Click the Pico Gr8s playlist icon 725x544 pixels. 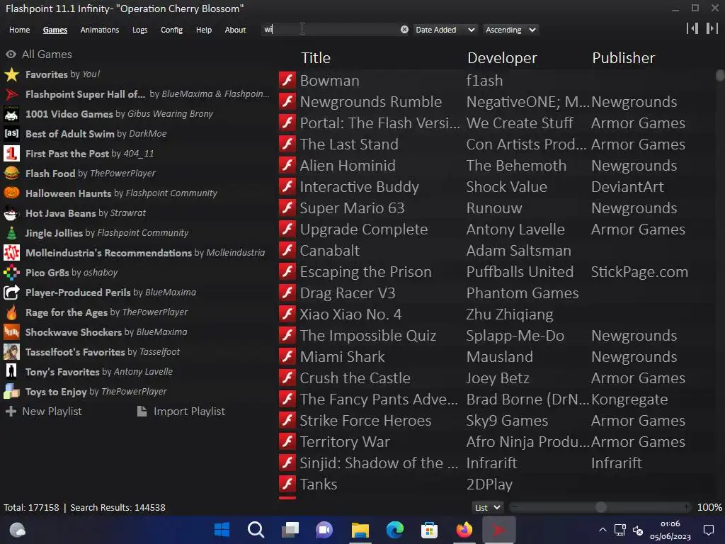11,273
